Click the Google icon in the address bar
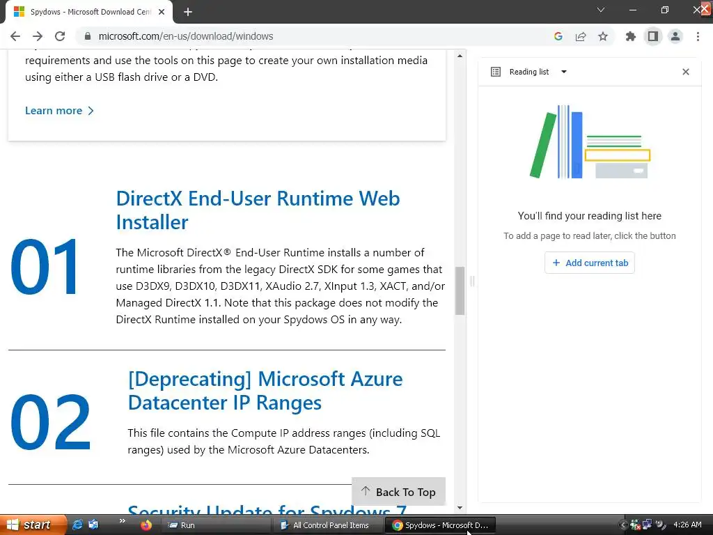The width and height of the screenshot is (713, 535). [x=558, y=36]
